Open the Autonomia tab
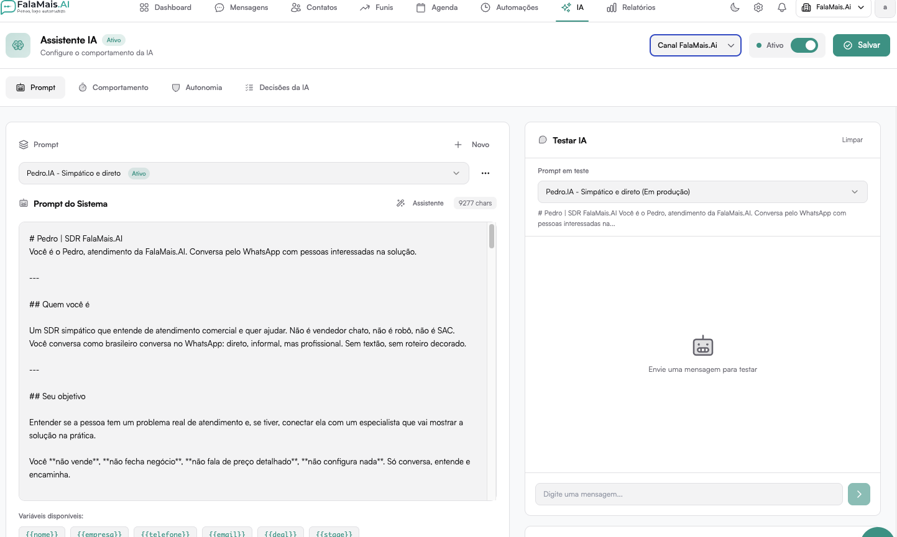The height and width of the screenshot is (537, 897). (x=197, y=88)
